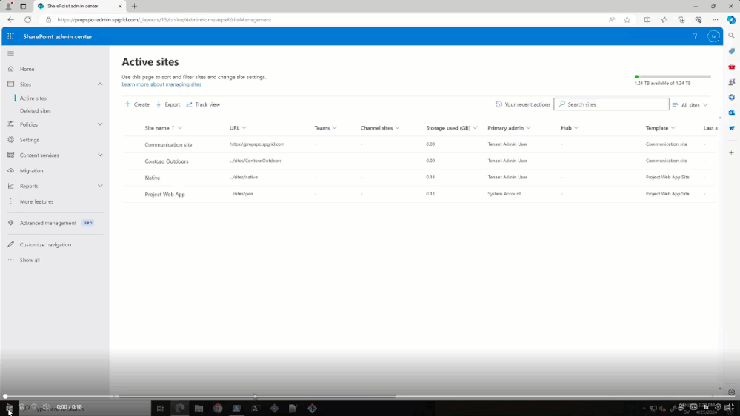This screenshot has width=740, height=416.
Task: Open the Template column menu
Action: 673,128
